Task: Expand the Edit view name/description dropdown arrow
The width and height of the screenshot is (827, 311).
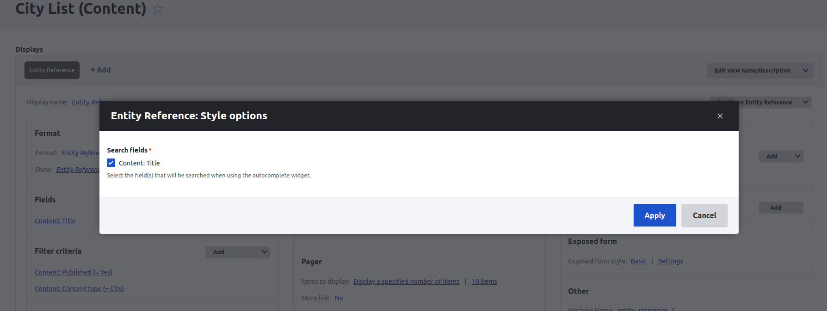Action: (806, 71)
